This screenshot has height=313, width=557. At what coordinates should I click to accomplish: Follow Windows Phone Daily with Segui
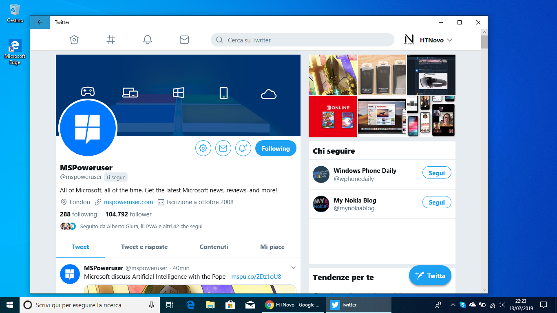[437, 173]
